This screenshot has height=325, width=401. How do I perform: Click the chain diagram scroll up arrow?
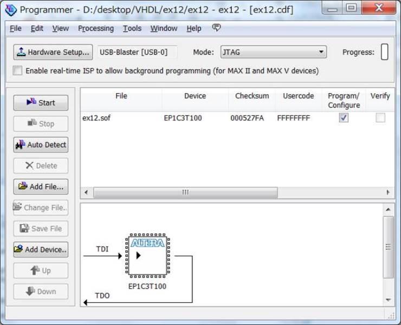pyautogui.click(x=388, y=210)
